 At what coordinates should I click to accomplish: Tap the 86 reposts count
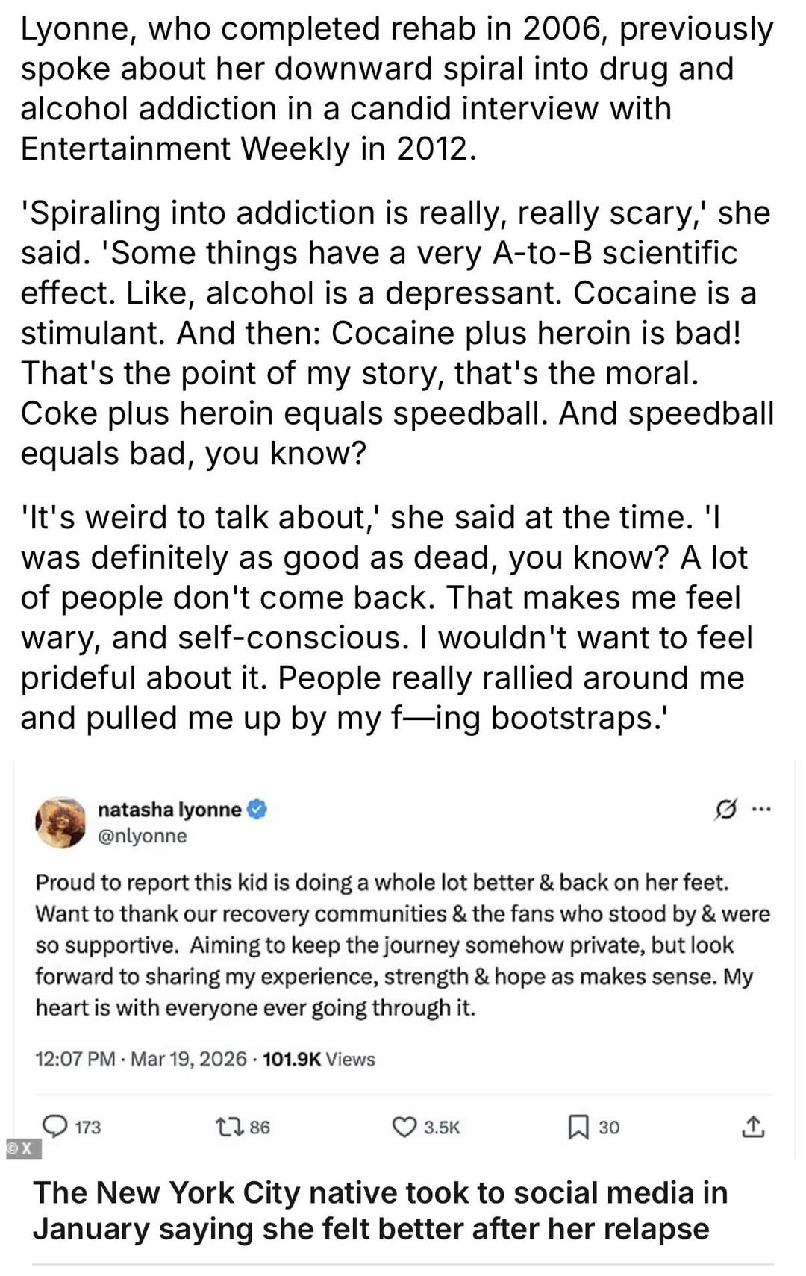pyautogui.click(x=260, y=1128)
